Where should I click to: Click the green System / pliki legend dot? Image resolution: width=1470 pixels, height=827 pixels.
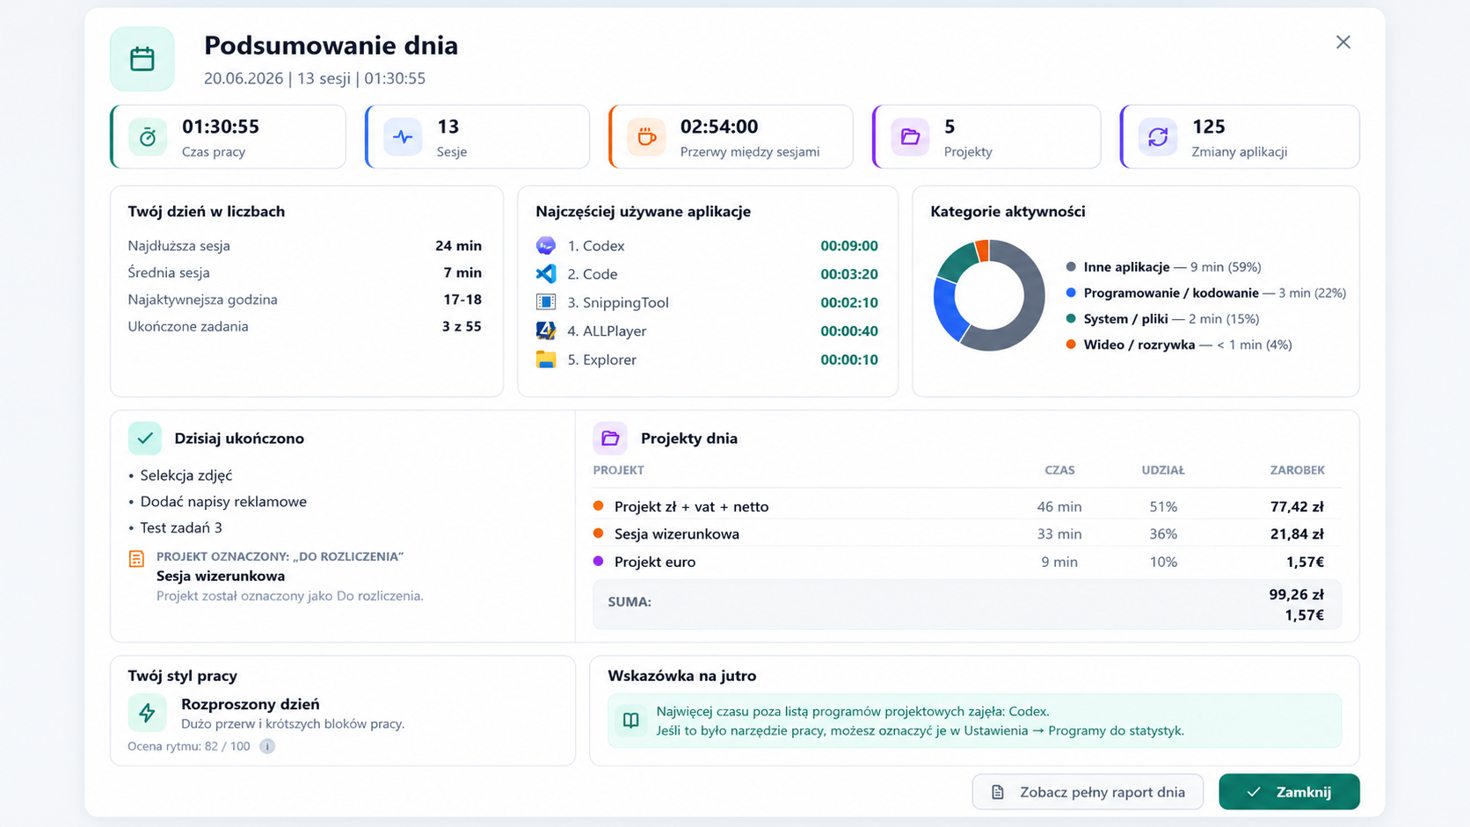[x=1071, y=318]
